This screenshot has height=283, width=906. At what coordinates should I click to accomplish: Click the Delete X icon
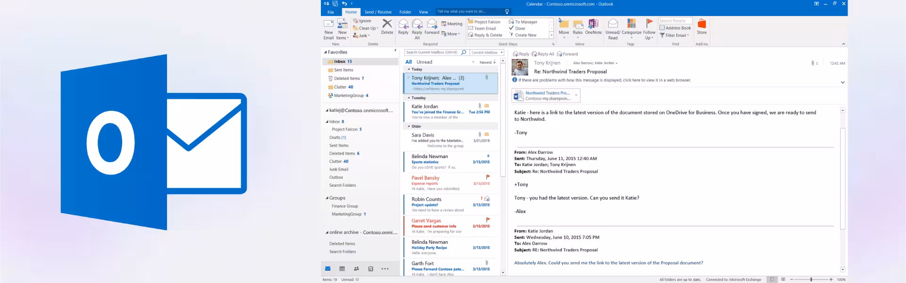tap(387, 24)
